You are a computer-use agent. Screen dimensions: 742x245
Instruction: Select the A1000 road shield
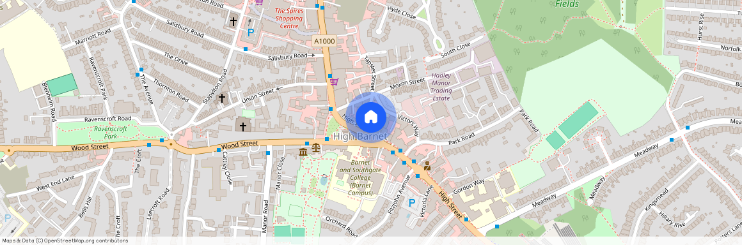pyautogui.click(x=324, y=41)
